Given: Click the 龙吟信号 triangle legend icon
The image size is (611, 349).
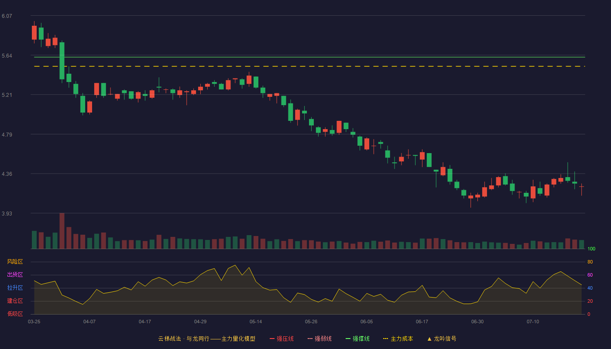Looking at the screenshot, I should (429, 339).
